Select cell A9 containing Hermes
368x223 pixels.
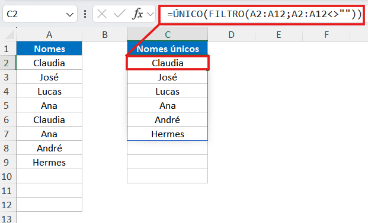coord(49,162)
